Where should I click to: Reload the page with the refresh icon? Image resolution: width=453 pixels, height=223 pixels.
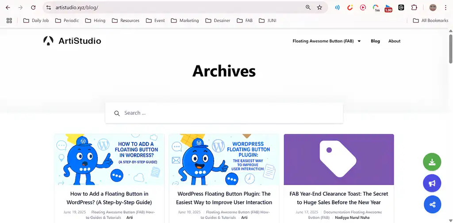pyautogui.click(x=33, y=8)
